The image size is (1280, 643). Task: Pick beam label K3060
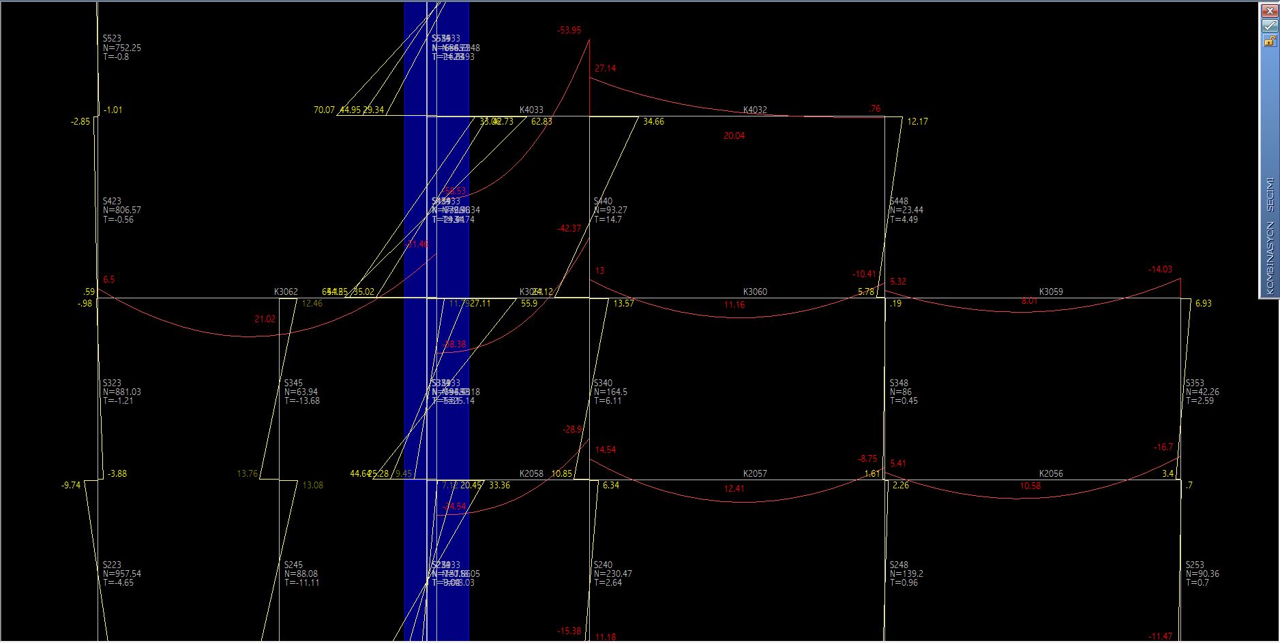(754, 292)
